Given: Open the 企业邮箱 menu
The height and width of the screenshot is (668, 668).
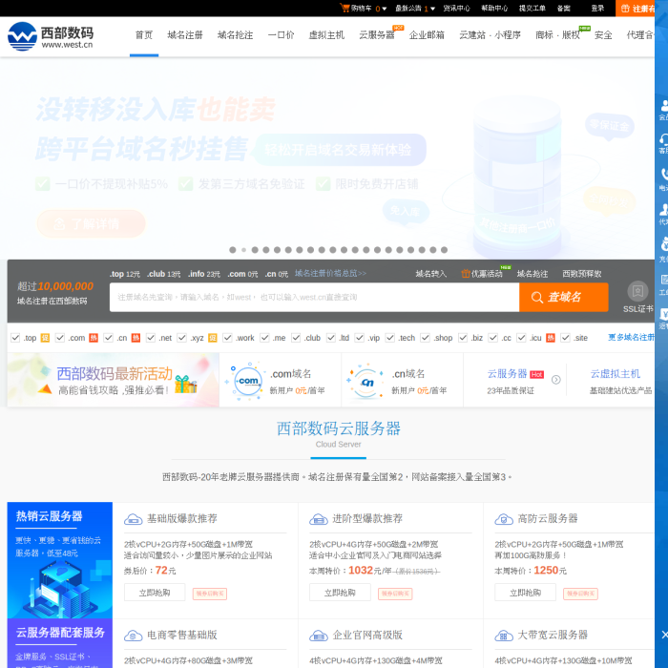Looking at the screenshot, I should pos(427,35).
